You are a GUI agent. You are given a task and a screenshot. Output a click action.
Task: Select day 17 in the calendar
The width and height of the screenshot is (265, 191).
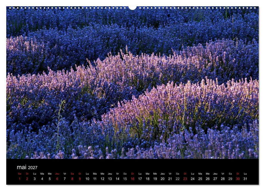point(140,179)
